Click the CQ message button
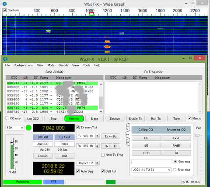This screenshot has width=210, height=187. (x=146, y=138)
